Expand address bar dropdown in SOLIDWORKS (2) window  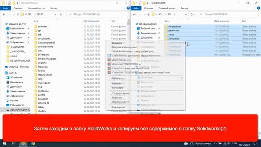55,15
